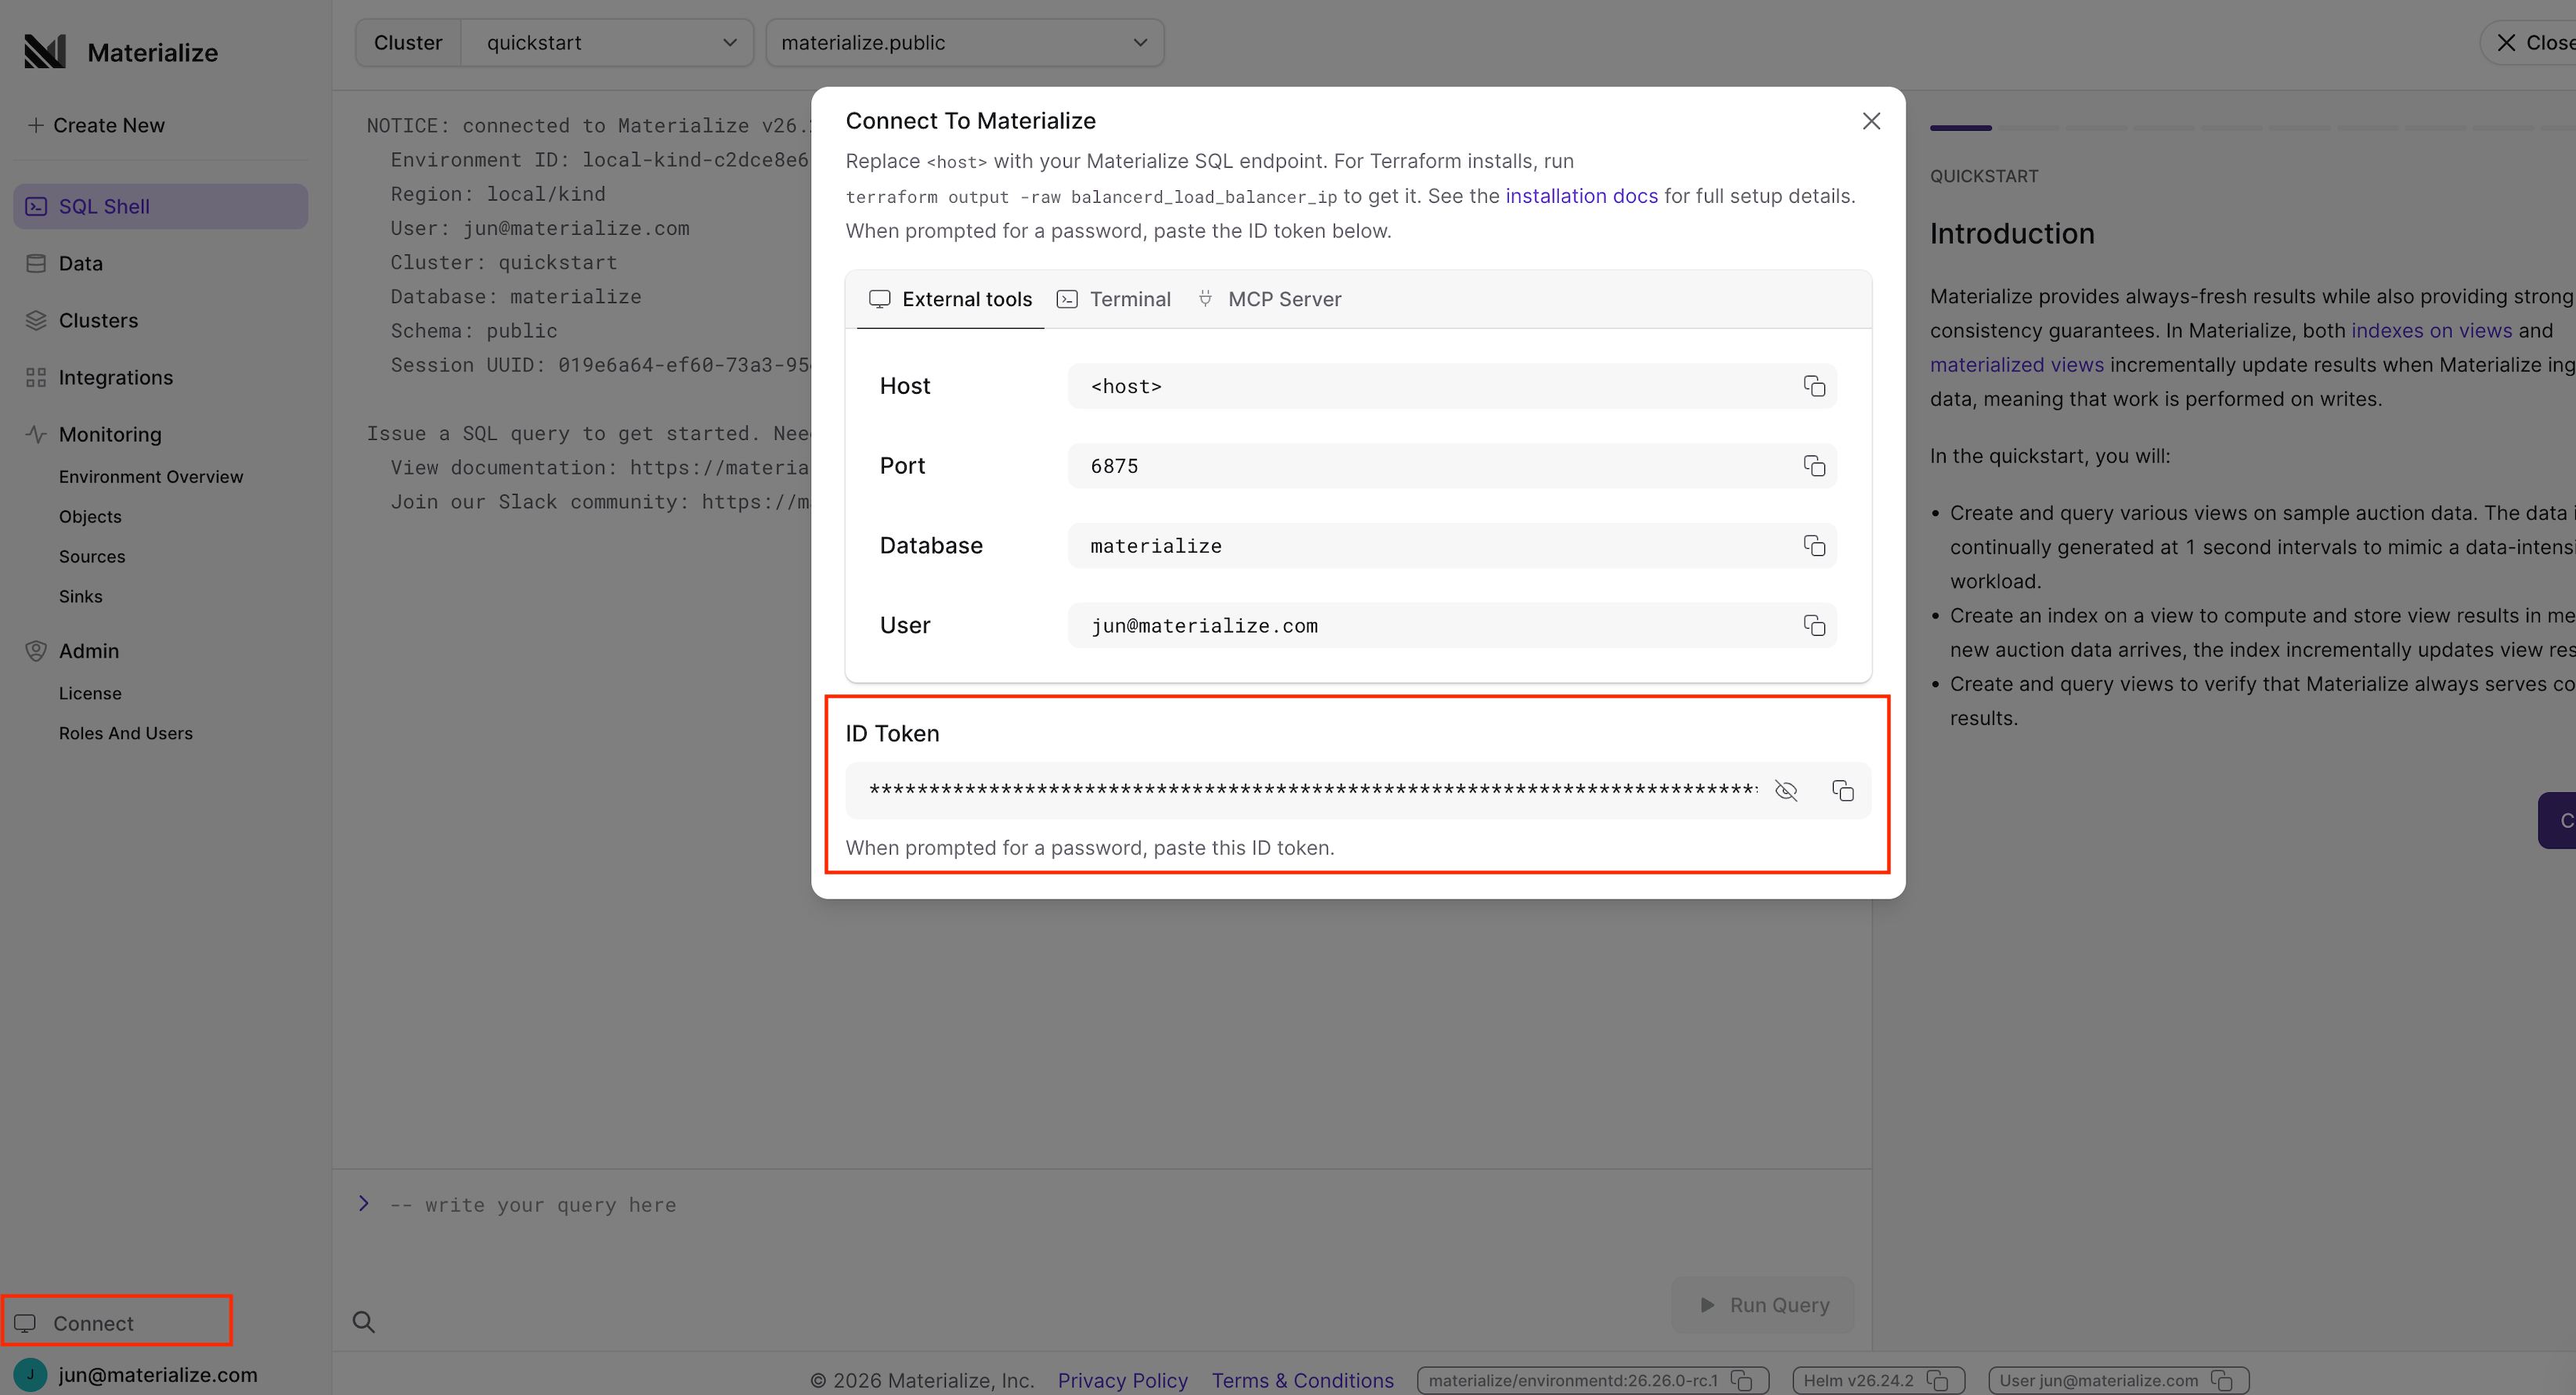2576x1395 pixels.
Task: Click the Cluster label
Action: 408,43
